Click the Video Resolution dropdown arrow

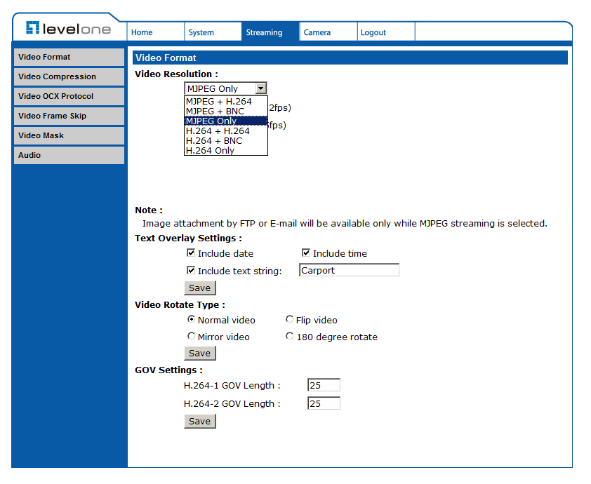261,88
